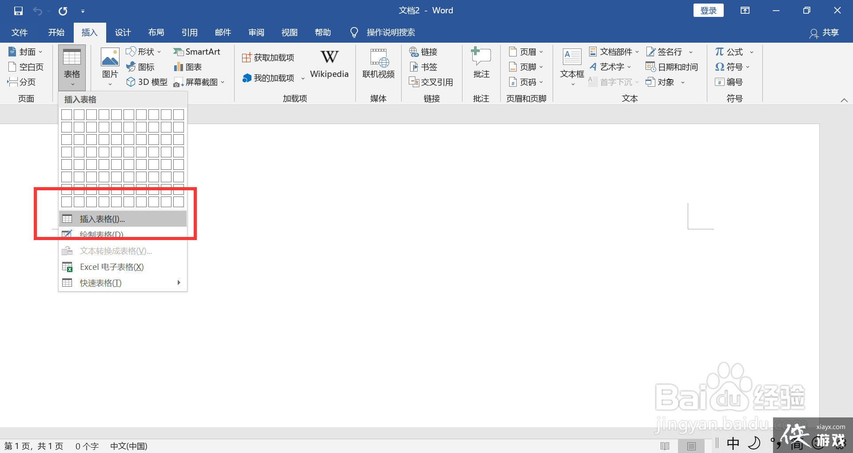The height and width of the screenshot is (453, 853).
Task: Open the Customize Quick Access Toolbar dropdown
Action: coord(83,11)
